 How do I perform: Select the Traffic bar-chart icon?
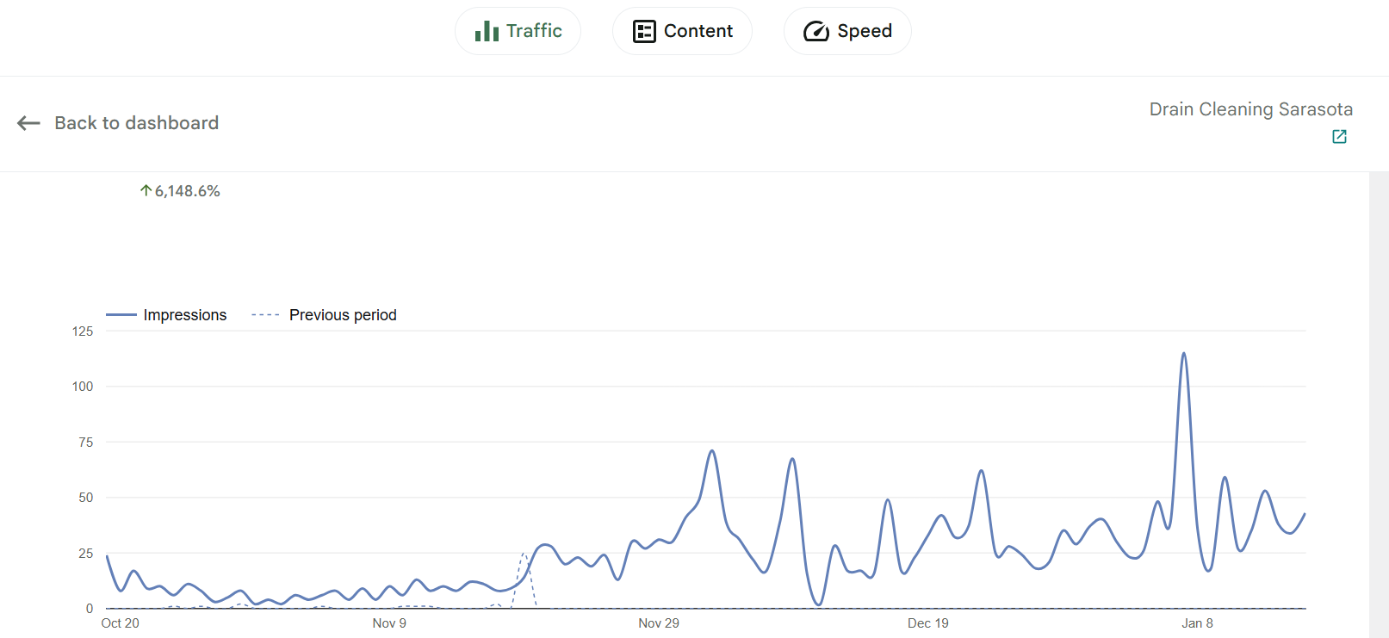485,30
